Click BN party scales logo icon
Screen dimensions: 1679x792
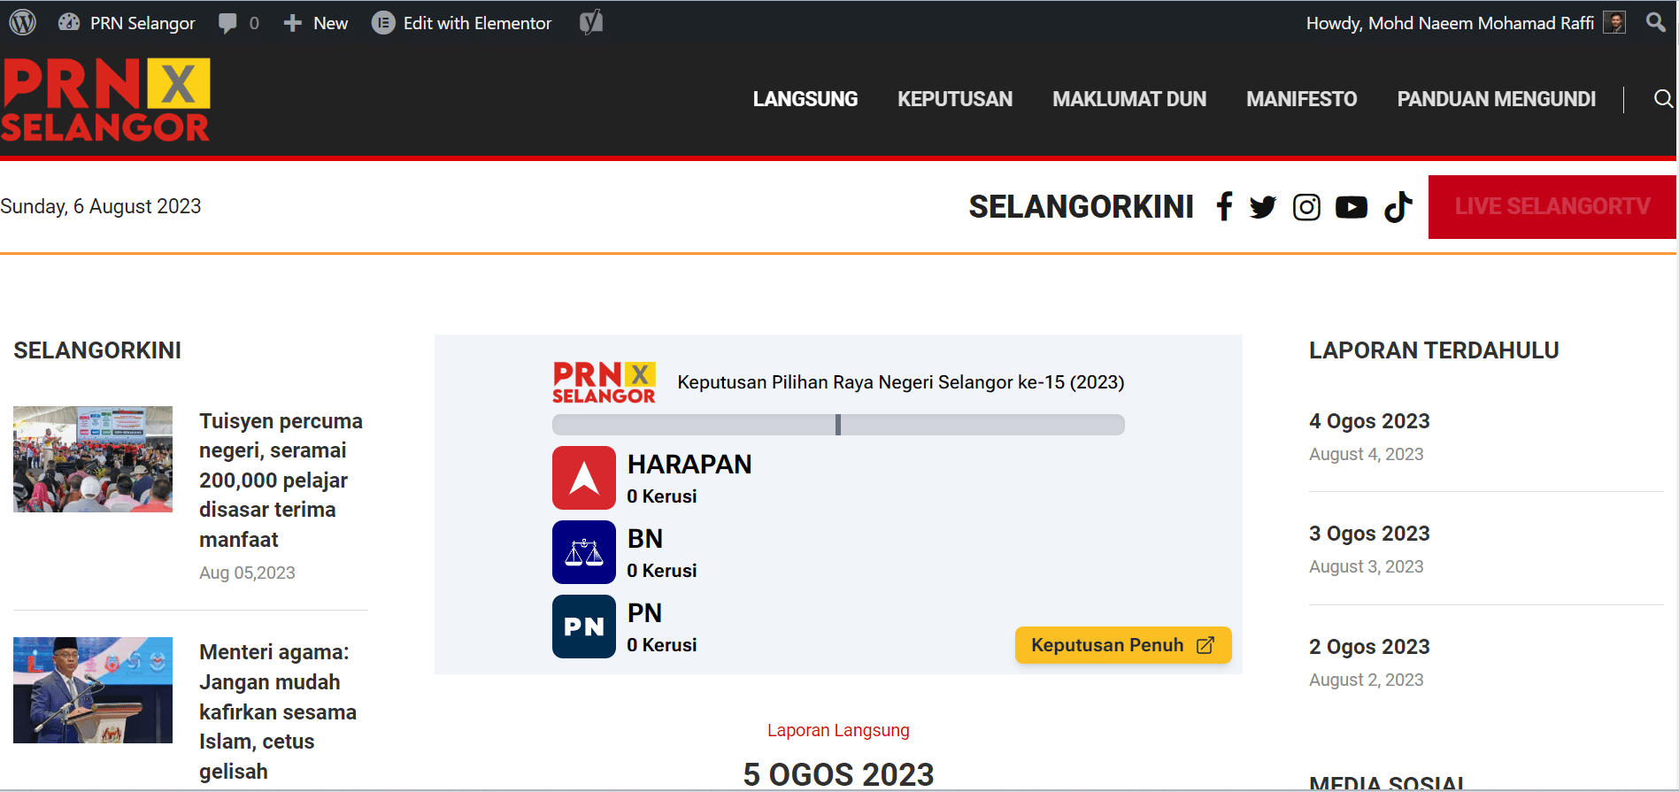(584, 552)
